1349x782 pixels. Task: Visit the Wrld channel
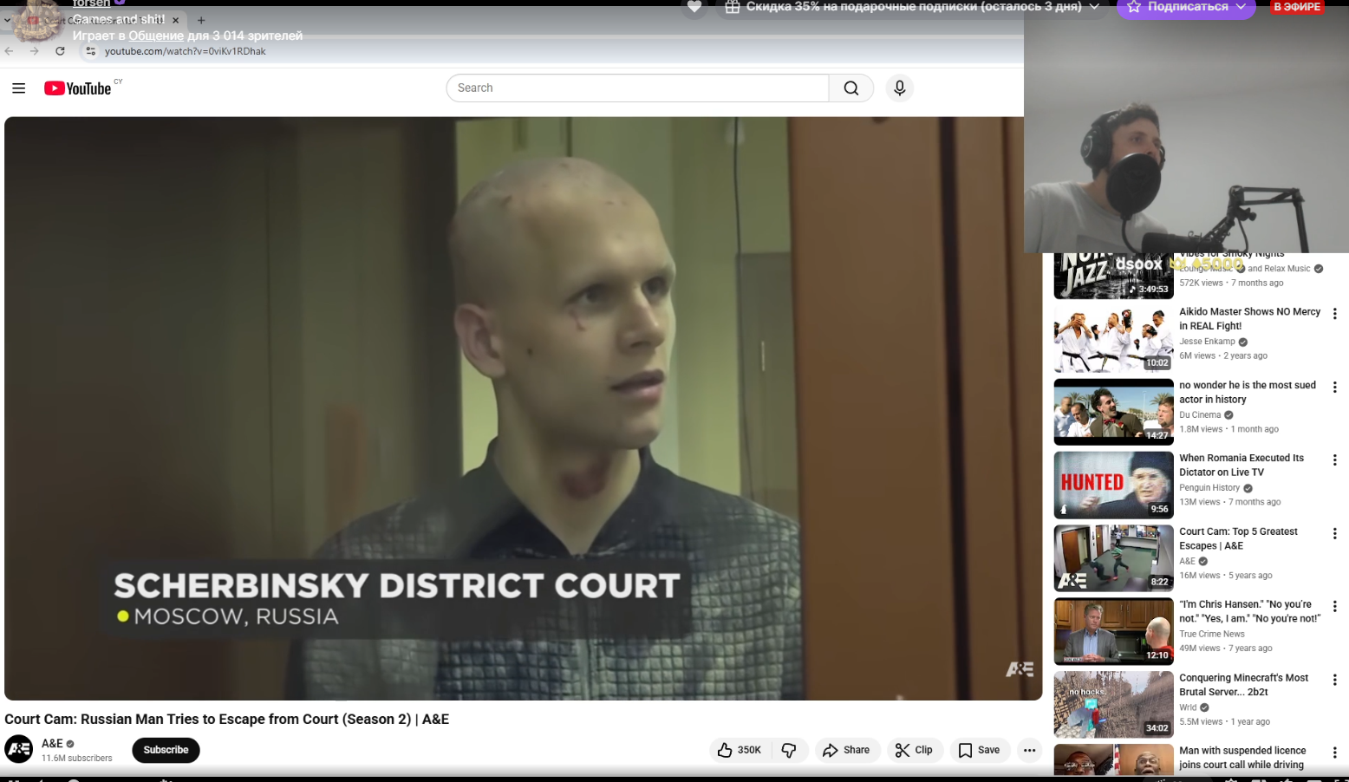[x=1188, y=707]
